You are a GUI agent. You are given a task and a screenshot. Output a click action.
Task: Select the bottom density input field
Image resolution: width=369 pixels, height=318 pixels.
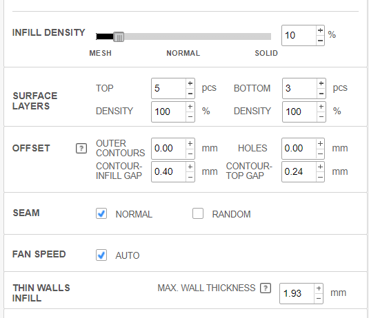299,112
